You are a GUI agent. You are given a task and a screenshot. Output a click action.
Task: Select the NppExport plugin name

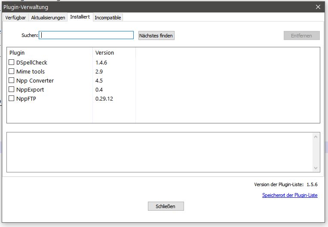(x=30, y=89)
